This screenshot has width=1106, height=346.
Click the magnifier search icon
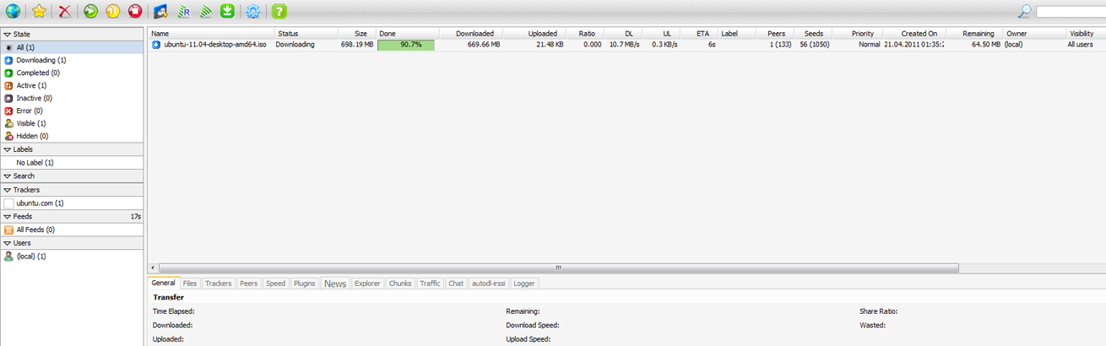click(x=1024, y=11)
